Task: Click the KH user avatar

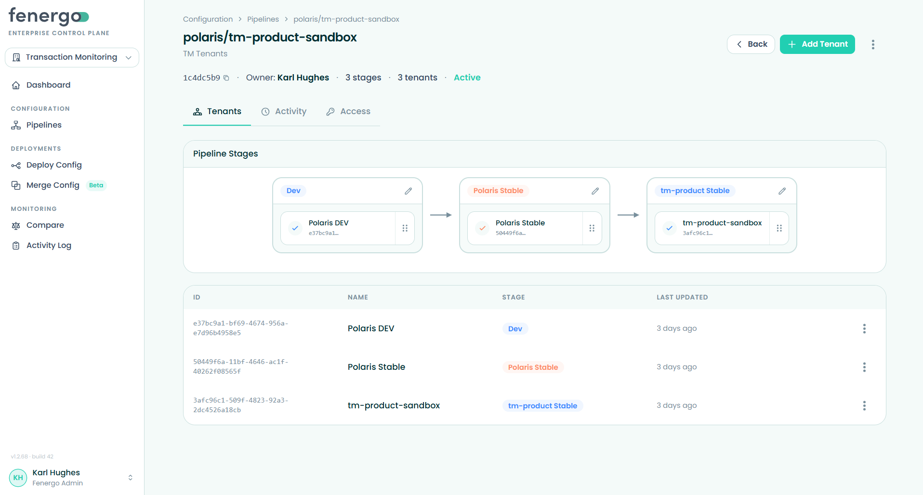Action: pyautogui.click(x=18, y=478)
